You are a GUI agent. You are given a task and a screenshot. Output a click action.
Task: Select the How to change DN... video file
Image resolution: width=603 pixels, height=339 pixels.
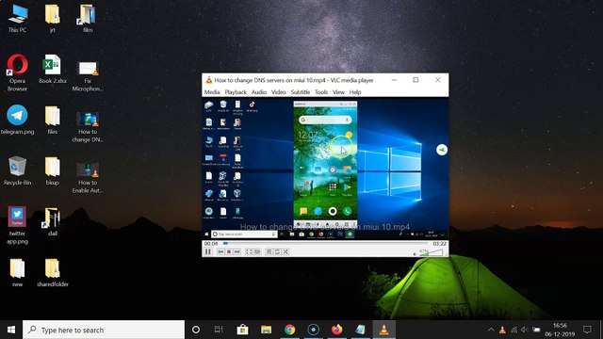[88, 127]
